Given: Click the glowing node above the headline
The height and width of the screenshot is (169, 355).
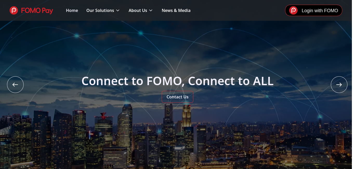Looking at the screenshot, I should click(x=141, y=33).
